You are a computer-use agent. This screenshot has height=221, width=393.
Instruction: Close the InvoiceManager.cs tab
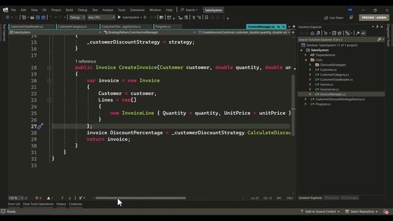tap(284, 26)
